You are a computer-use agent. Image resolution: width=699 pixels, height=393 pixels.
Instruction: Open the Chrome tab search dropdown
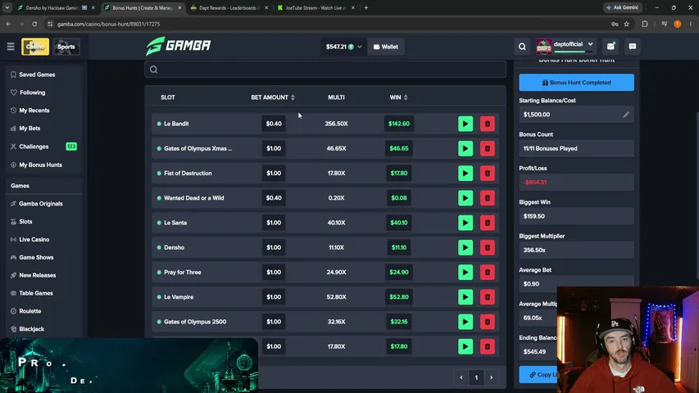coord(7,7)
